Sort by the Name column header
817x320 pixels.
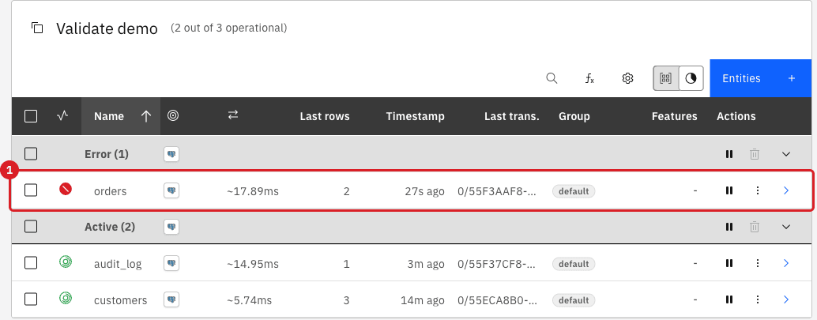pos(121,116)
